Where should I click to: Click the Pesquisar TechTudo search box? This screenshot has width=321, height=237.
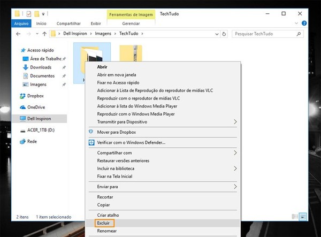pyautogui.click(x=267, y=34)
